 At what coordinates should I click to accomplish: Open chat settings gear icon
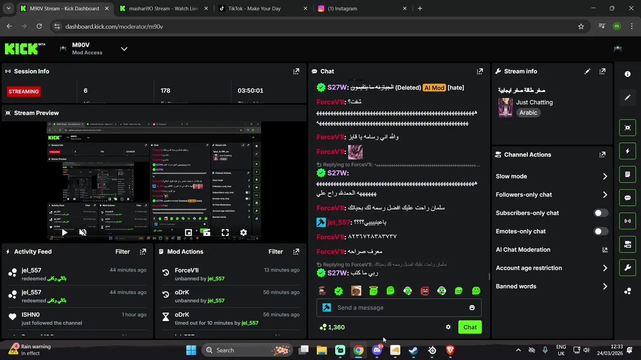click(448, 327)
